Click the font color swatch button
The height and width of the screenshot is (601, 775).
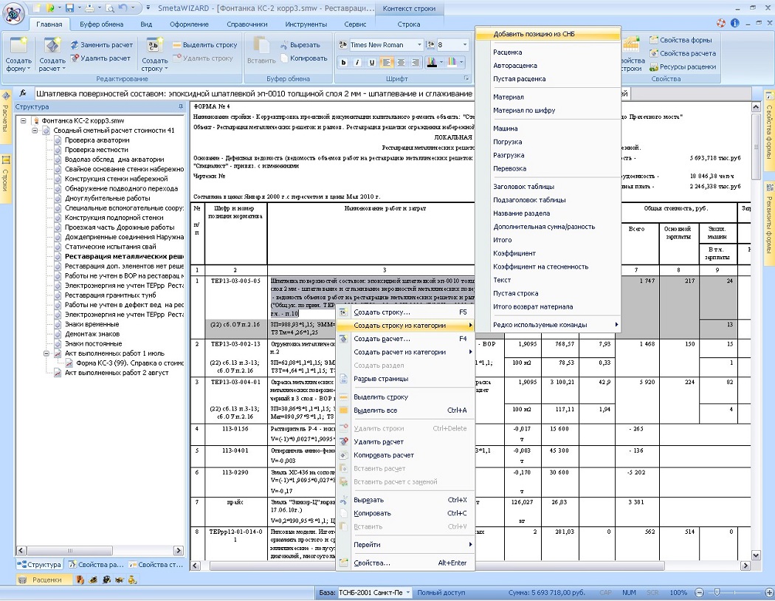[432, 62]
